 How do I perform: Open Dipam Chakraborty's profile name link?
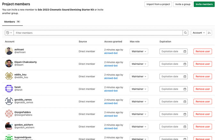(26, 62)
